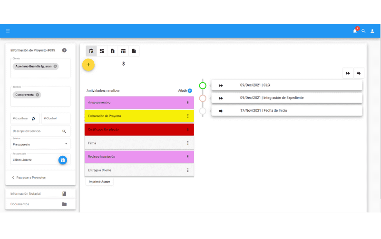Click the blue save button for Responsable
381x239 pixels.
point(63,160)
